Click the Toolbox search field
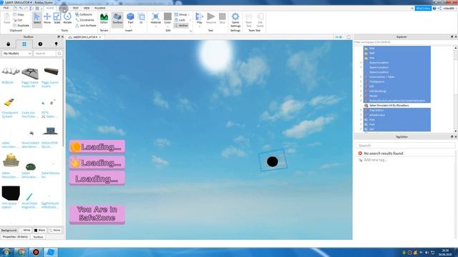 pos(44,54)
